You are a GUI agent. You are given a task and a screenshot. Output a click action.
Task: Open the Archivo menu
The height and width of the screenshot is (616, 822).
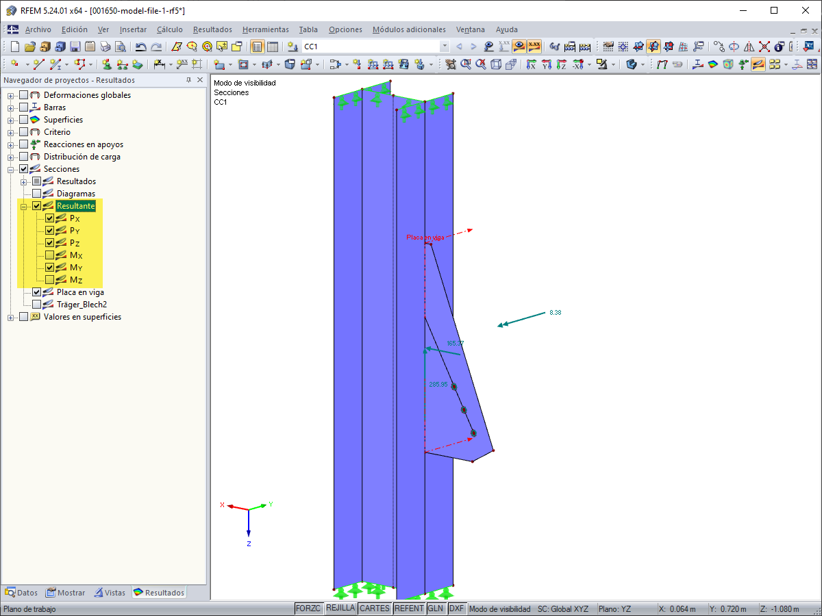click(x=38, y=29)
